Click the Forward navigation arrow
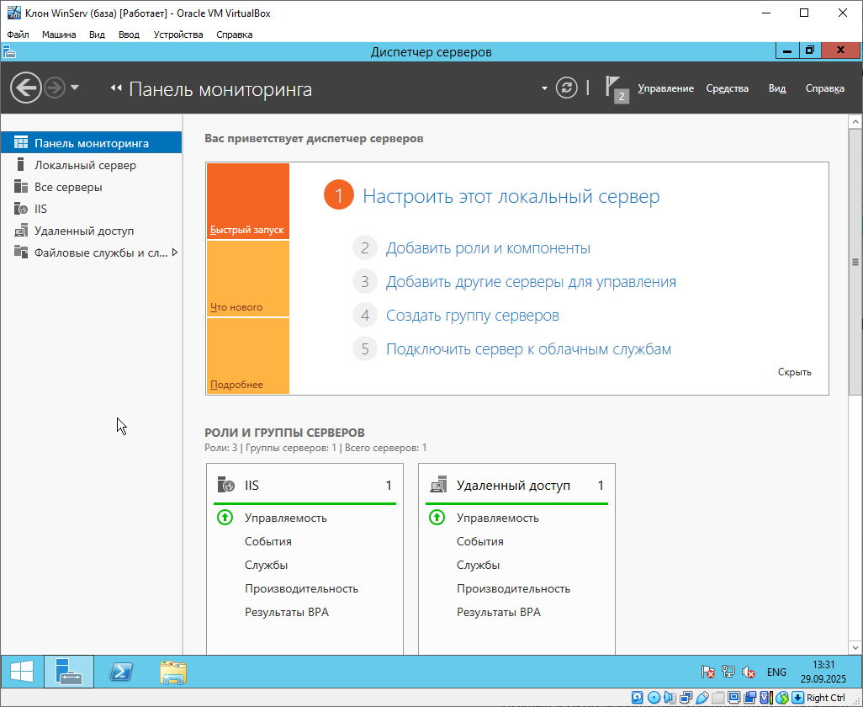The width and height of the screenshot is (863, 707). pyautogui.click(x=55, y=88)
